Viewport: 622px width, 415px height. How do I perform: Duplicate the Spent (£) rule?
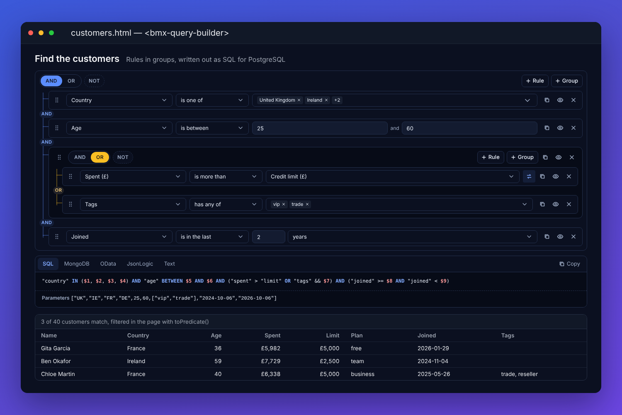[542, 176]
